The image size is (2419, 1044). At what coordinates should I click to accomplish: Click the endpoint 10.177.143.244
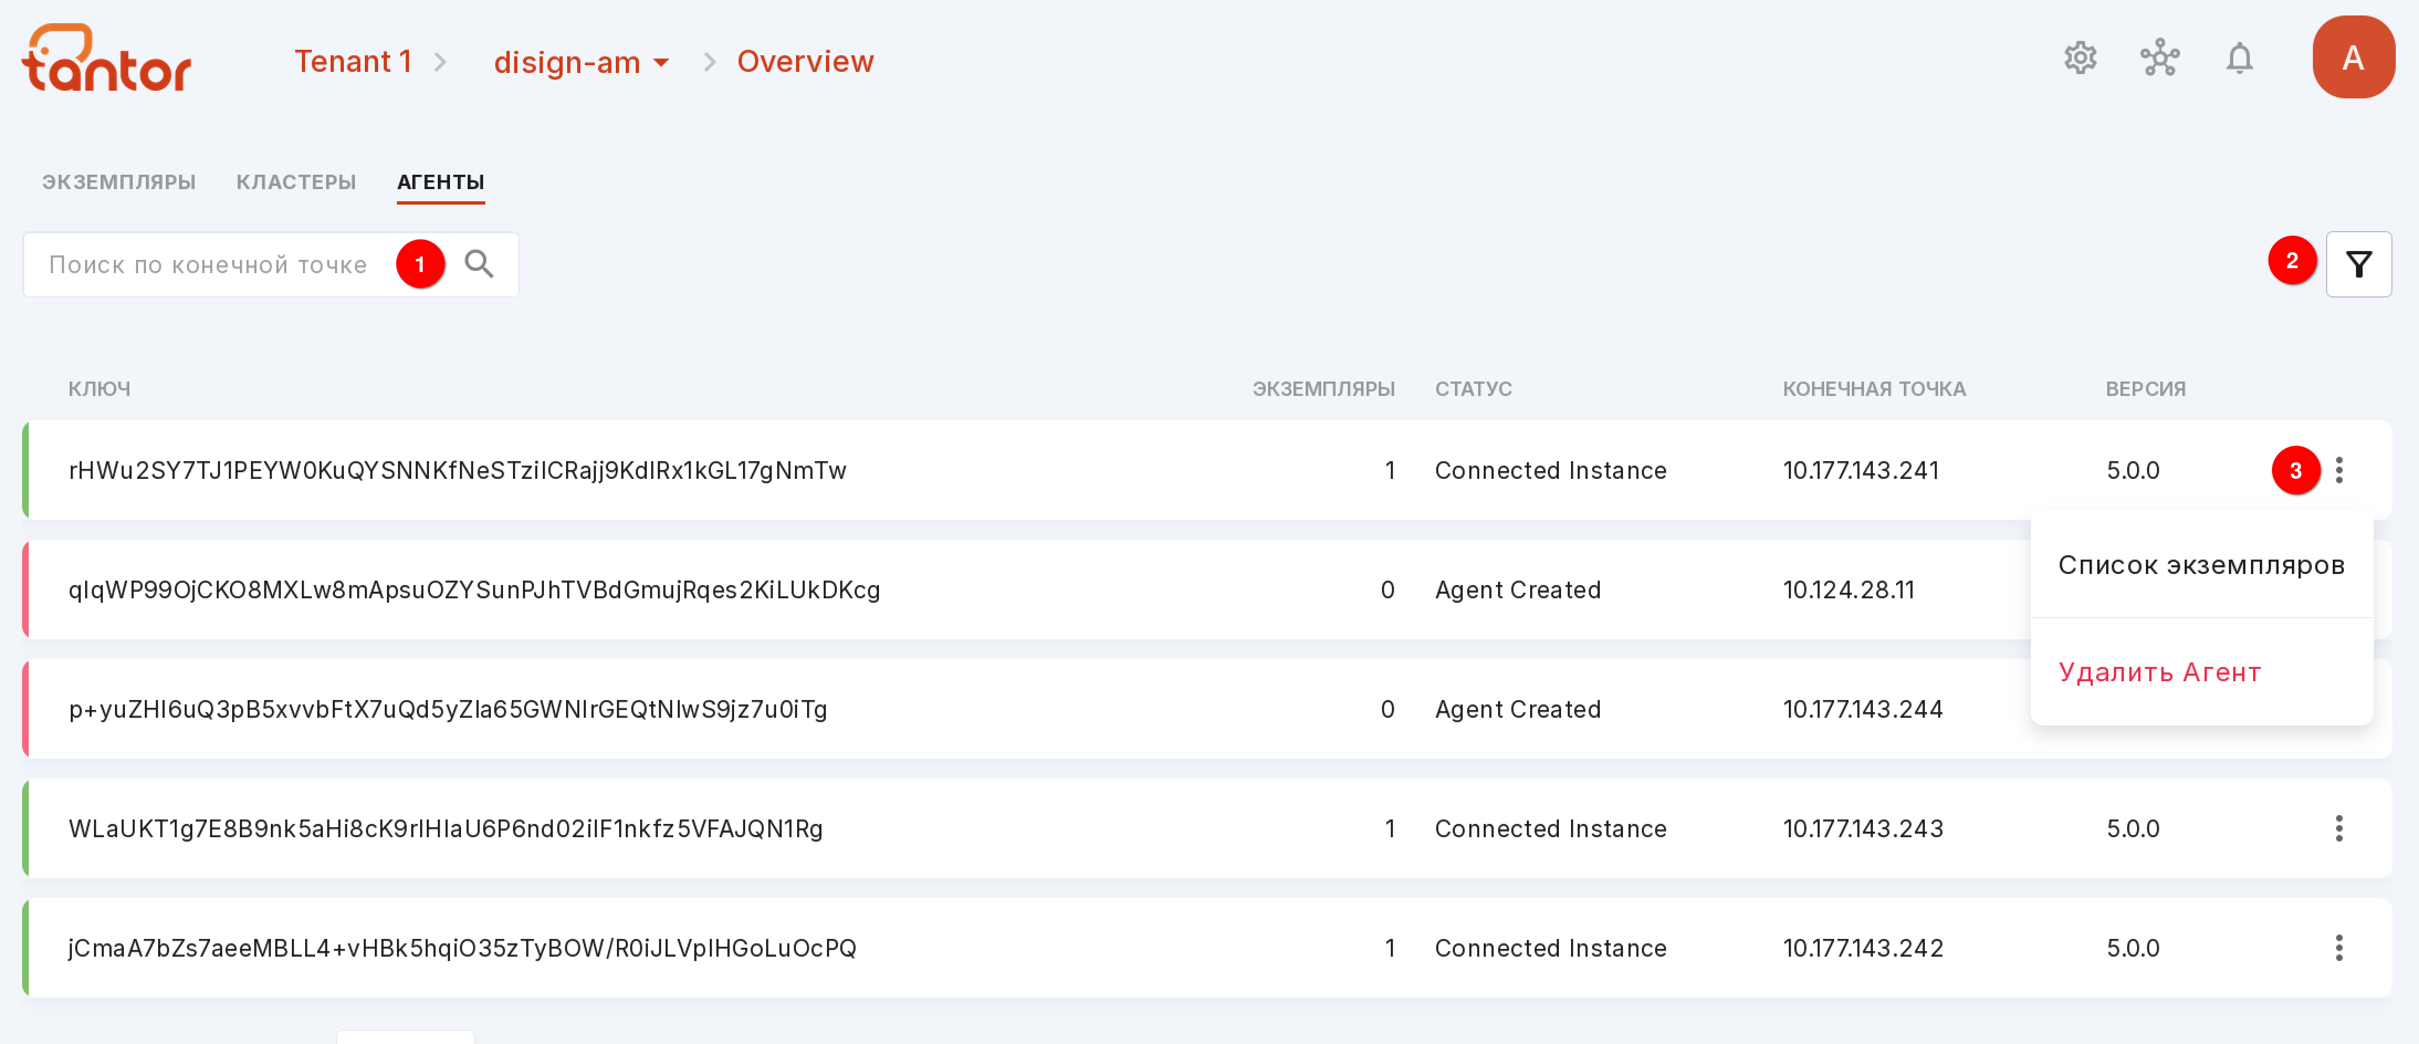click(1863, 708)
